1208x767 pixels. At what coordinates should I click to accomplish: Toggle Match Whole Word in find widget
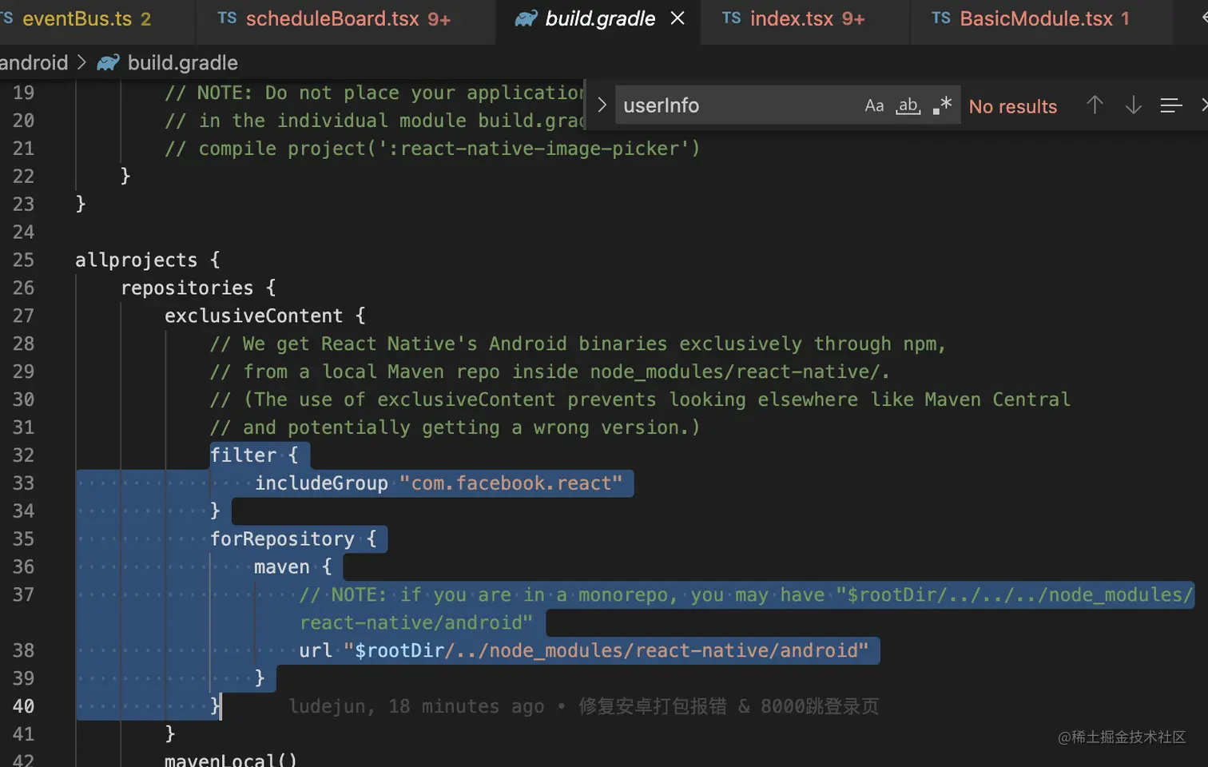click(908, 105)
